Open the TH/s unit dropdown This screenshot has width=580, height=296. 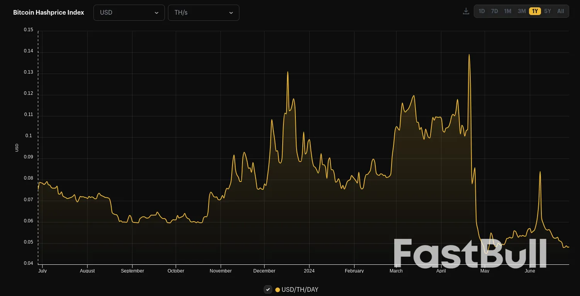[204, 13]
